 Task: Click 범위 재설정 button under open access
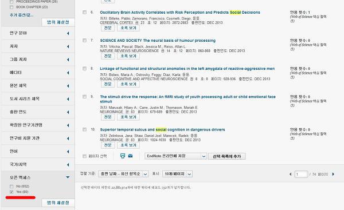pos(58,203)
